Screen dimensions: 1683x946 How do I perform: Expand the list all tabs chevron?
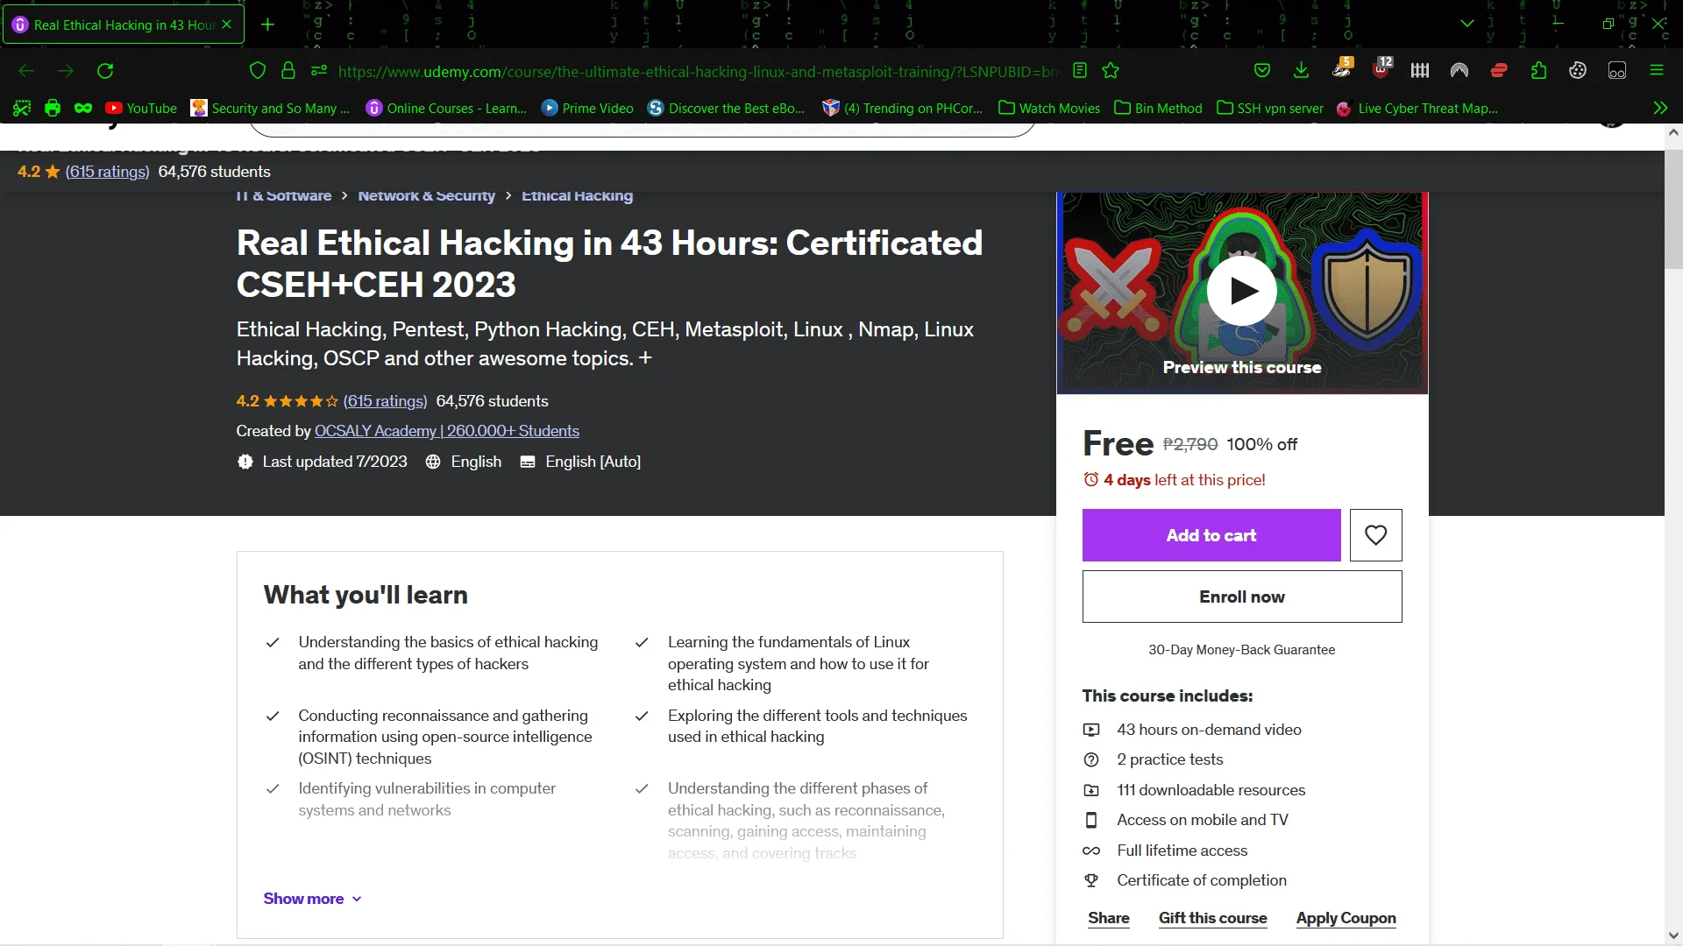click(1466, 24)
